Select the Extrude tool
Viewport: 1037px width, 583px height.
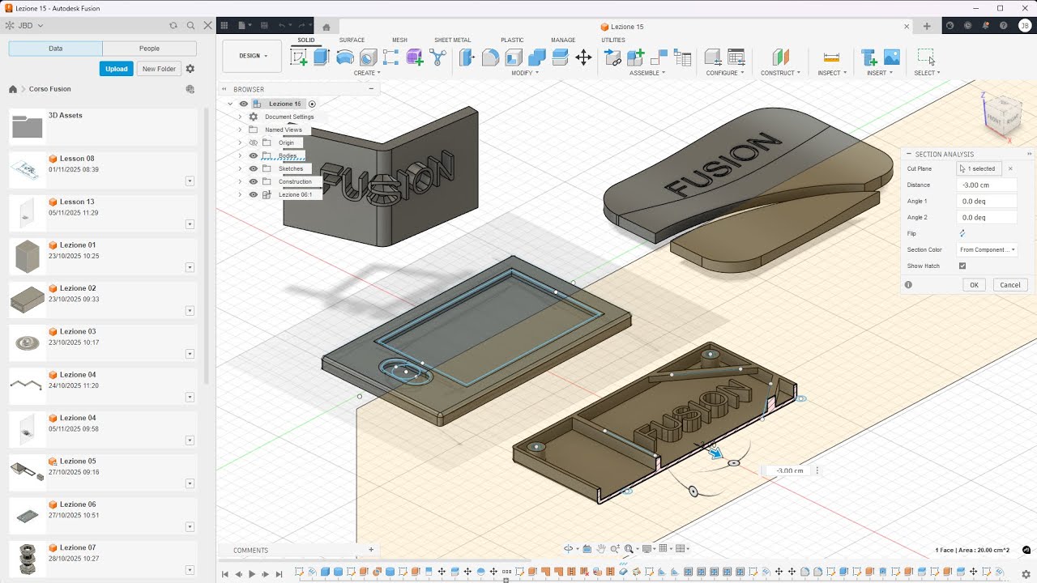(322, 57)
